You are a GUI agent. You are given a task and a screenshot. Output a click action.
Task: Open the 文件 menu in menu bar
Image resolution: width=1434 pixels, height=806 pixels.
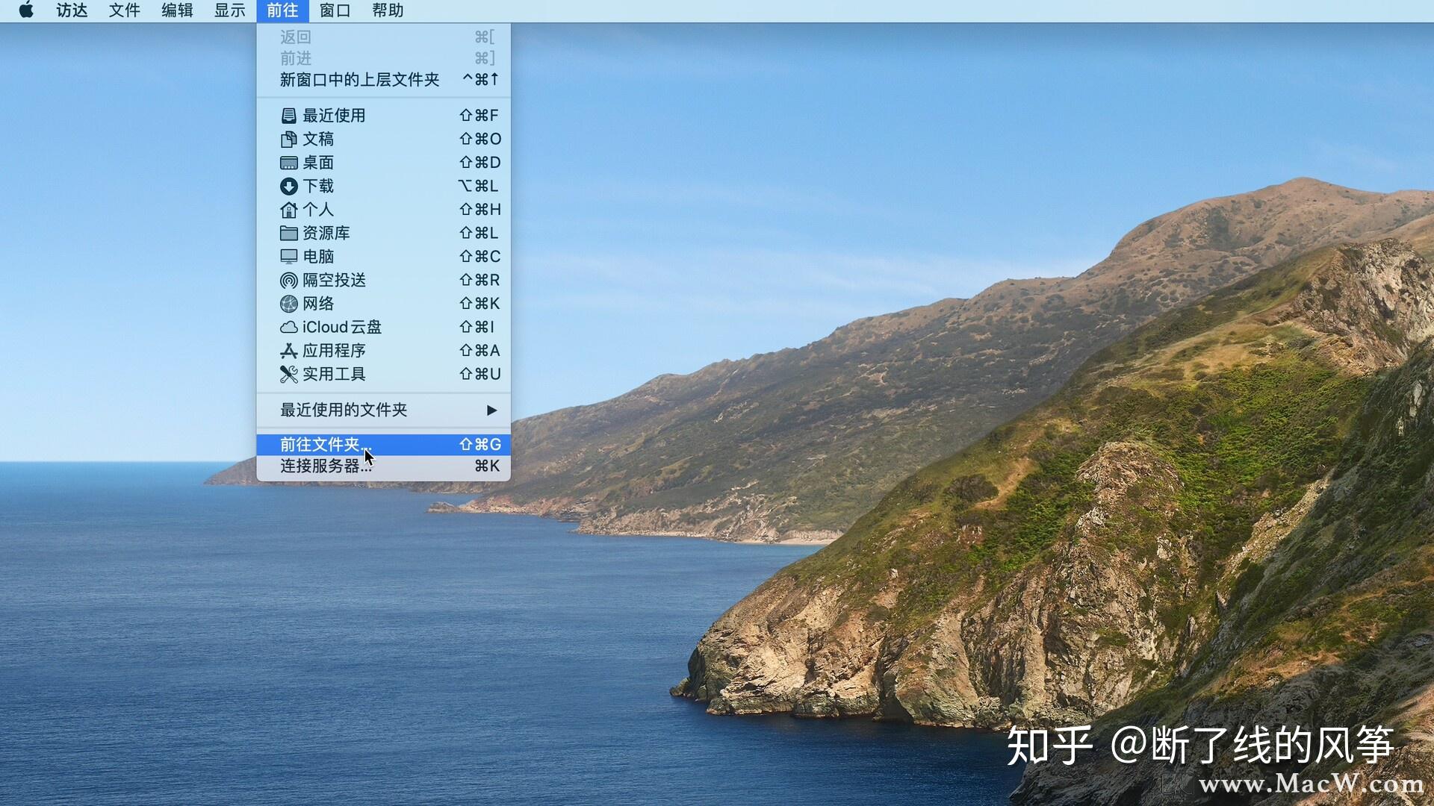pos(124,10)
